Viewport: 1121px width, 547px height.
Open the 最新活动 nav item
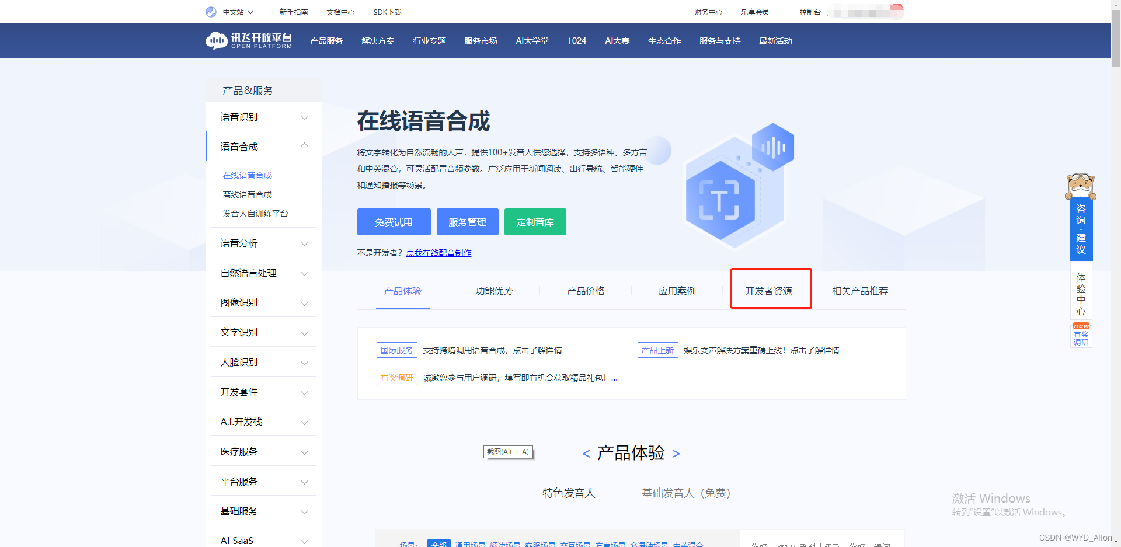pos(775,41)
